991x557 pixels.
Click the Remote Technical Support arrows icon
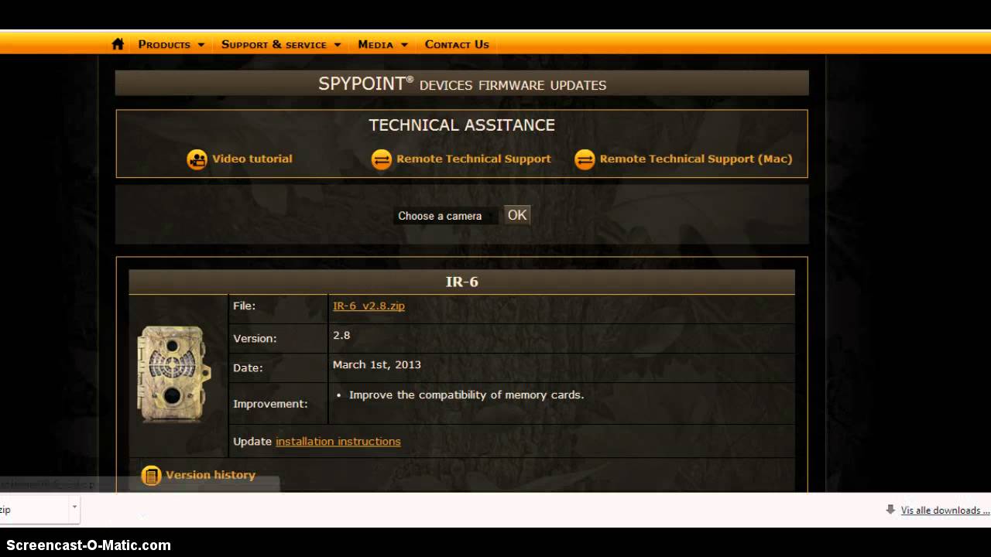pos(382,159)
